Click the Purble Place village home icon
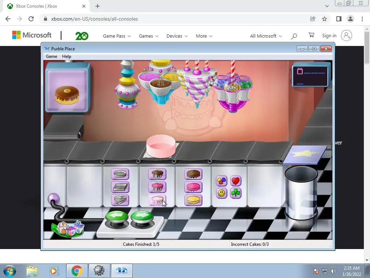The height and width of the screenshot is (278, 370). click(x=68, y=228)
